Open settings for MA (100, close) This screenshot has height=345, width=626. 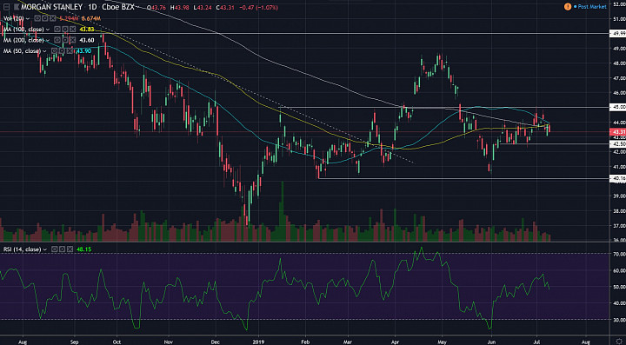tap(64, 30)
